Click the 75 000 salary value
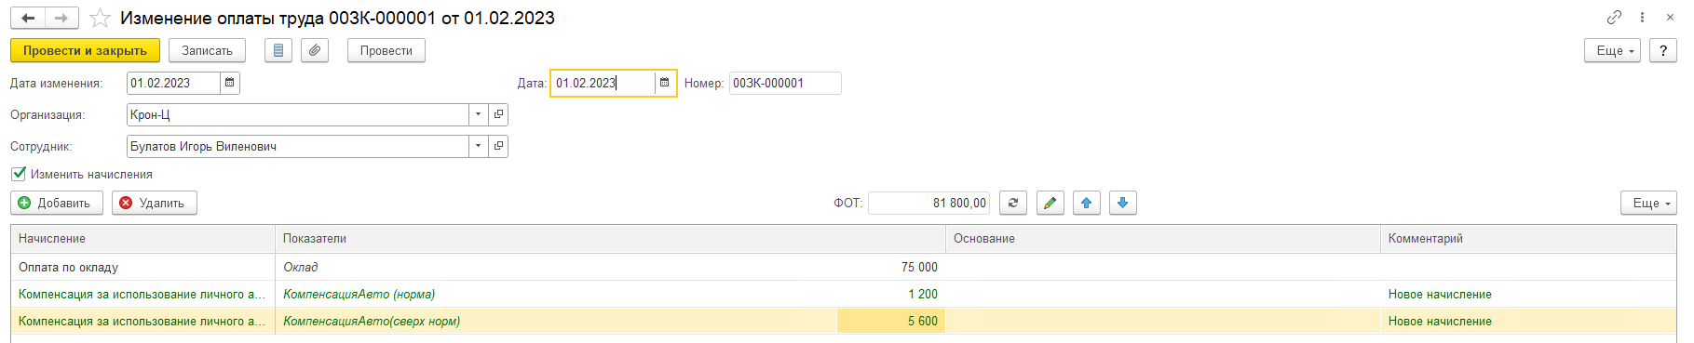 coord(919,267)
